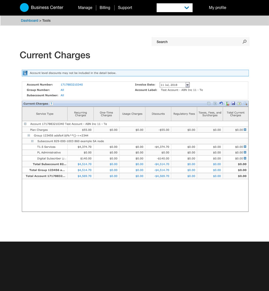Image resolution: width=269 pixels, height=291 pixels.
Task: Open the Manage menu
Action: [x=85, y=8]
